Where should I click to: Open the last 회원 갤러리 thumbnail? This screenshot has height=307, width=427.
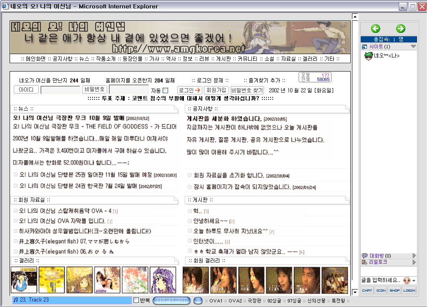[x=335, y=280]
